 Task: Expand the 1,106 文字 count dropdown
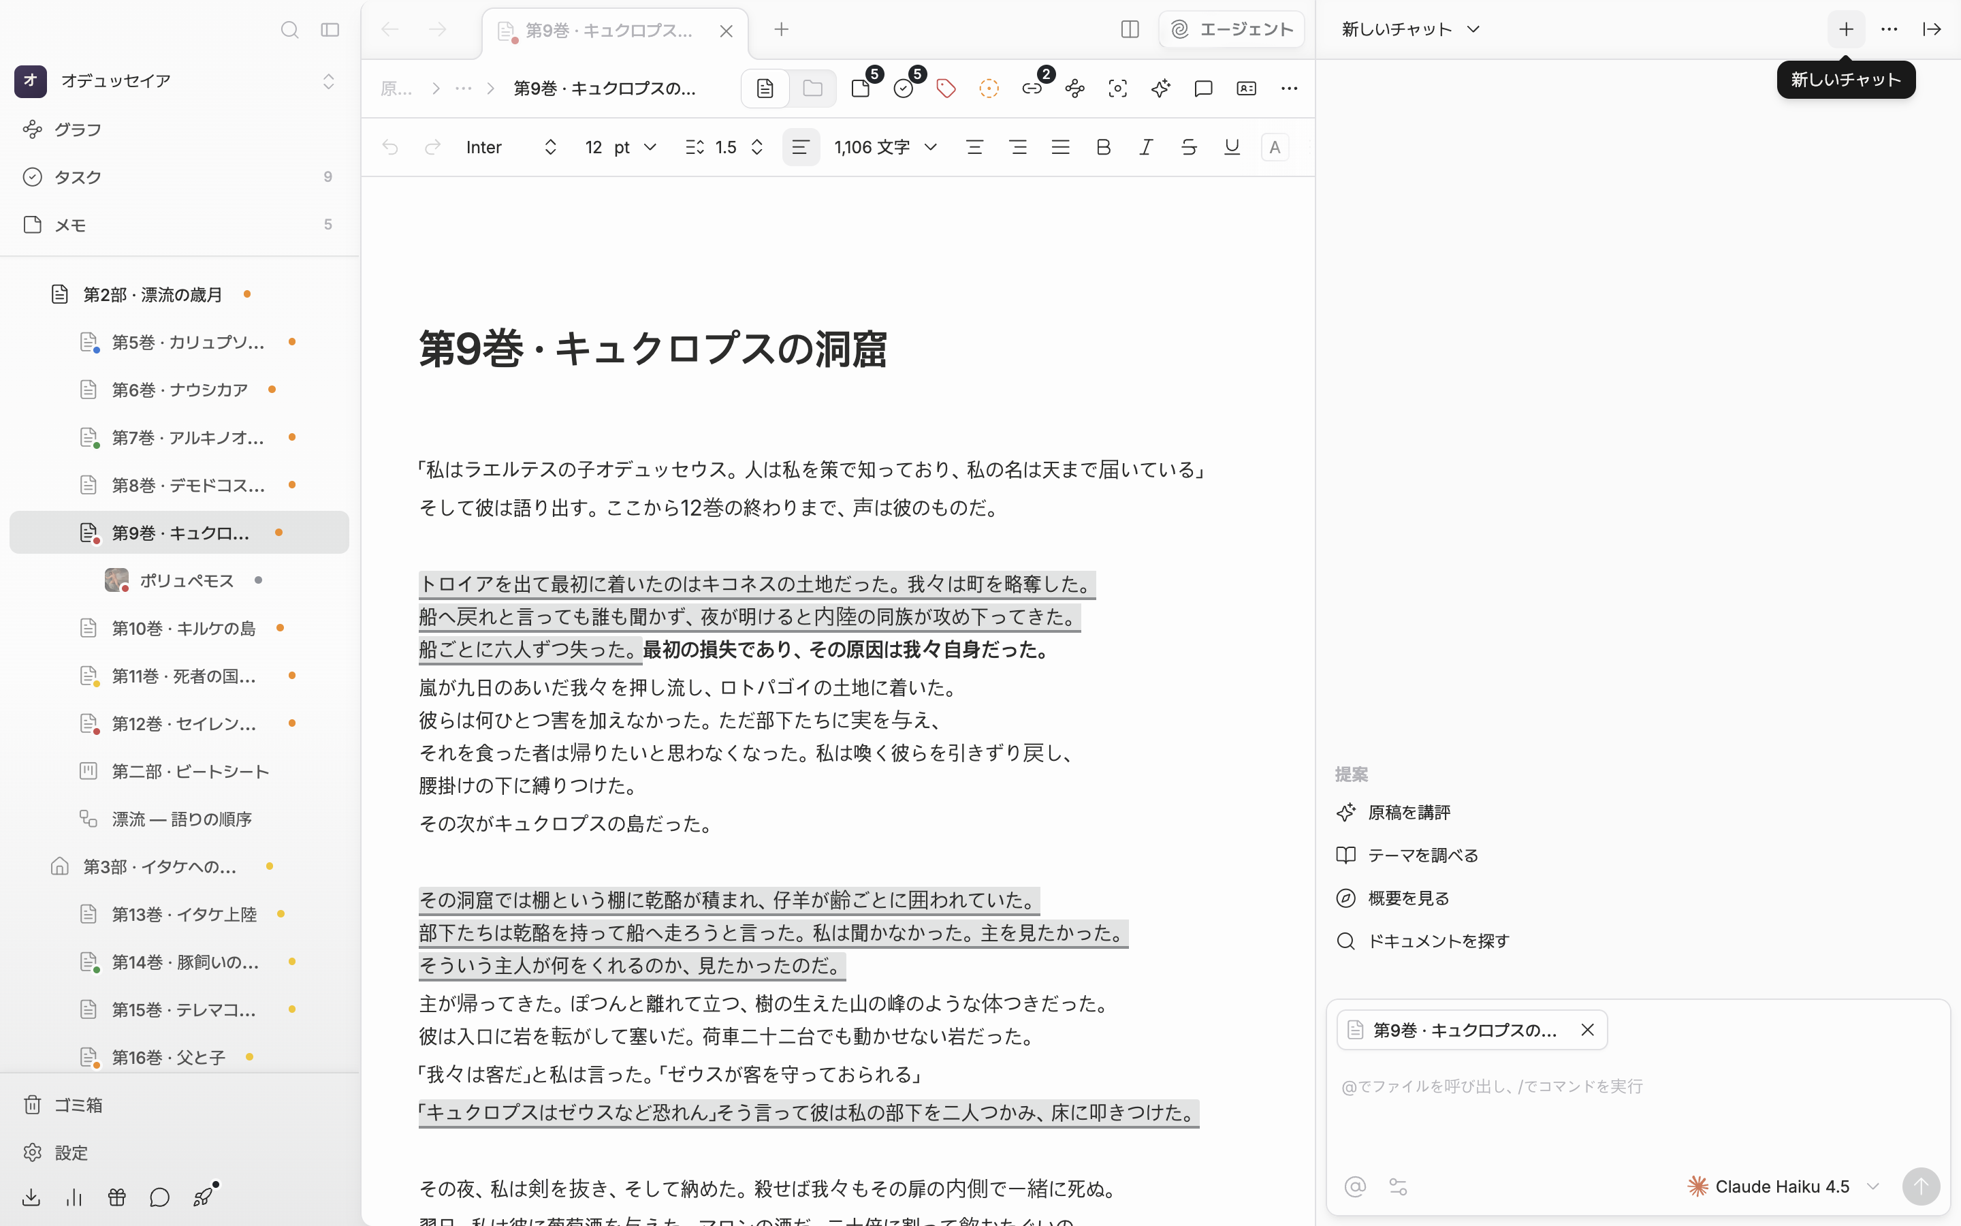pos(886,148)
